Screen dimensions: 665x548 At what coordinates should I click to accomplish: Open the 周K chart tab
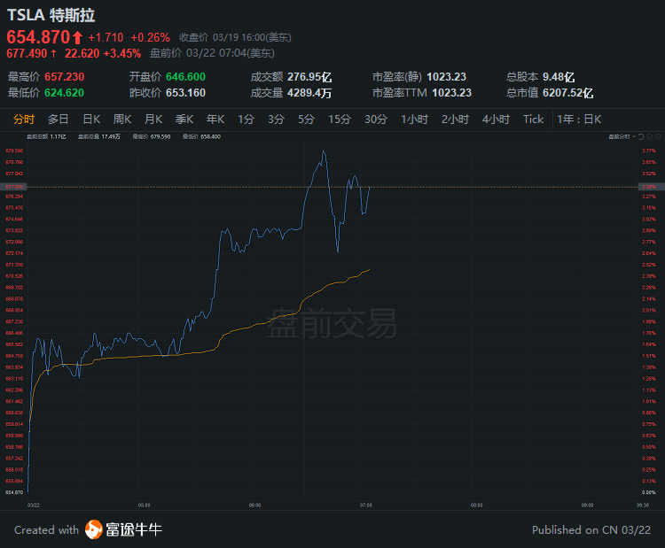click(x=122, y=120)
